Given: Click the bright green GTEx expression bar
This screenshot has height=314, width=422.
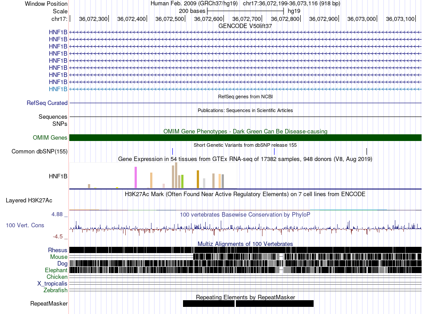Looking at the screenshot, I should (182, 181).
